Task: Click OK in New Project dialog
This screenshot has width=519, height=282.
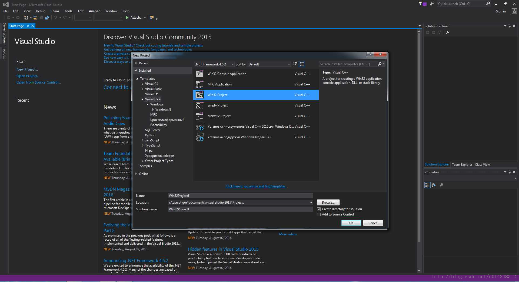Action: click(351, 223)
